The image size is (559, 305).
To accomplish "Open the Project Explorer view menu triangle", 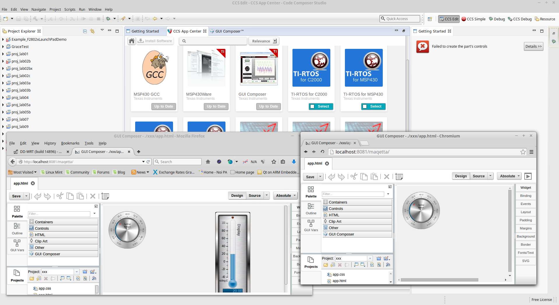I will [102, 30].
